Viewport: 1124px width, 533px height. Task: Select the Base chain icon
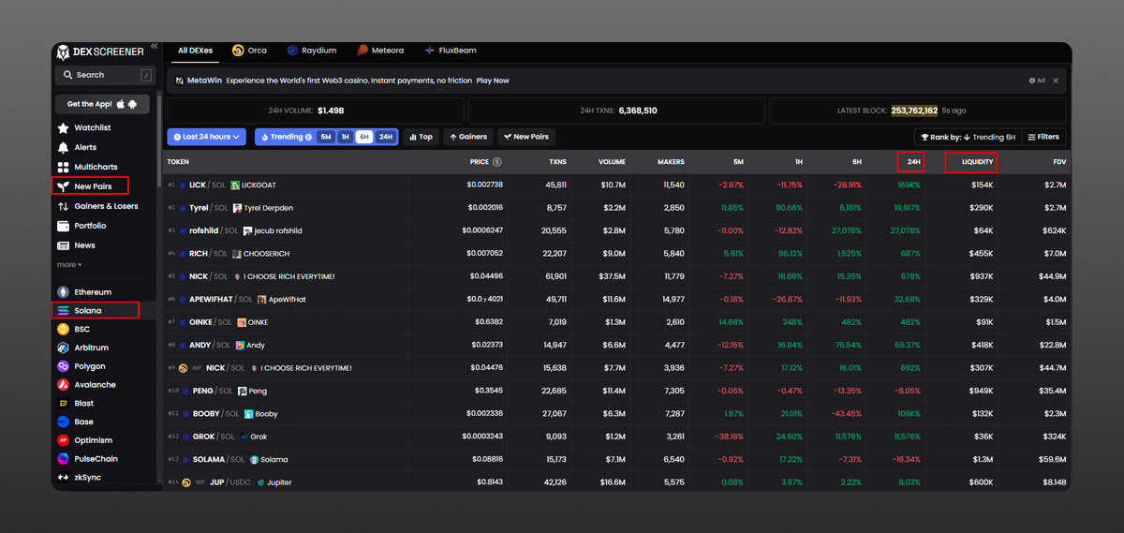tap(64, 422)
